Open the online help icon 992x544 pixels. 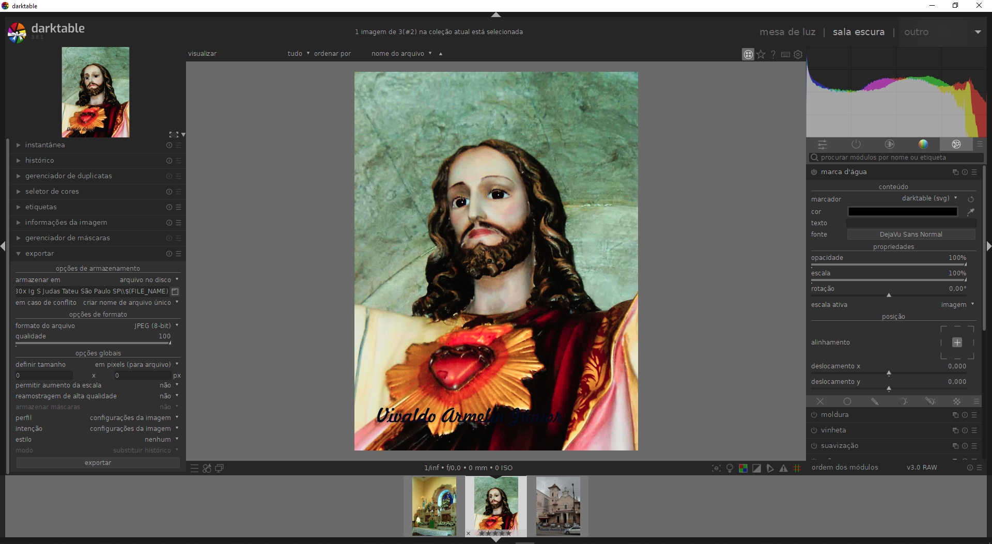pyautogui.click(x=773, y=54)
